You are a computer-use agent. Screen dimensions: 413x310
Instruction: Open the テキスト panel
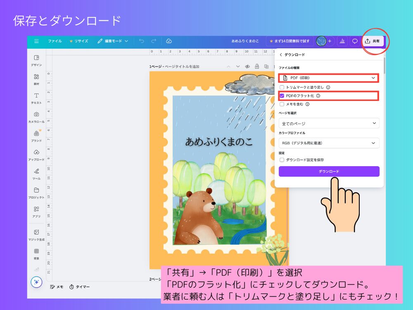(x=36, y=98)
